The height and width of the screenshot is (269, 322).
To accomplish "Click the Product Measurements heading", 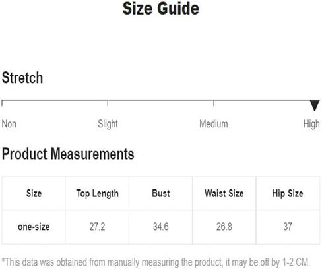I will coord(68,154).
